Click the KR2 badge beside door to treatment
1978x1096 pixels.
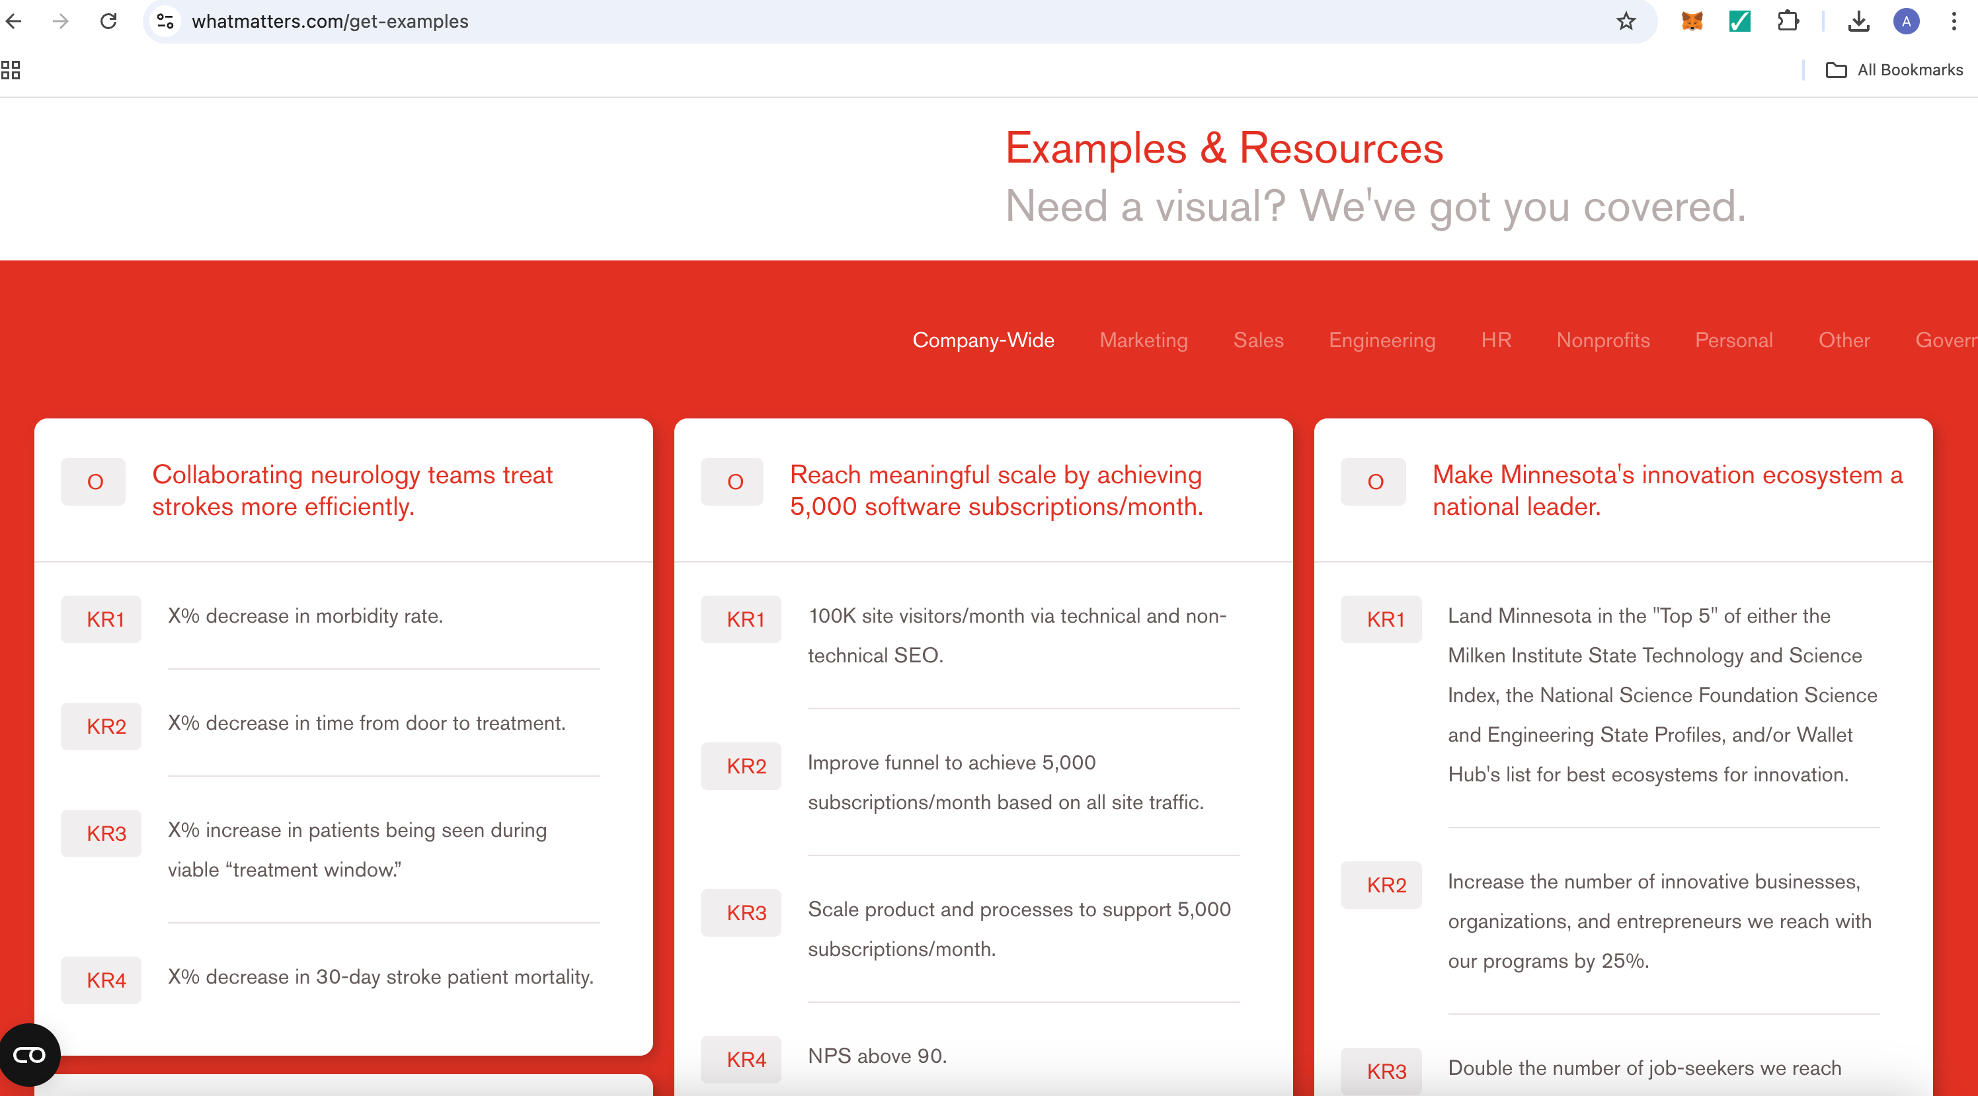click(x=101, y=726)
